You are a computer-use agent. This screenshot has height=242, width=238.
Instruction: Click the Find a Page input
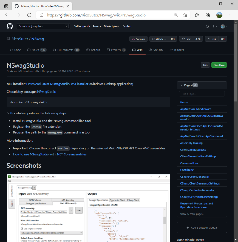coord(202,94)
